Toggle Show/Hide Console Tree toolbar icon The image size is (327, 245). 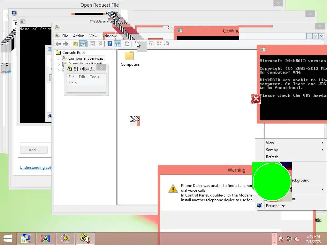(x=83, y=44)
